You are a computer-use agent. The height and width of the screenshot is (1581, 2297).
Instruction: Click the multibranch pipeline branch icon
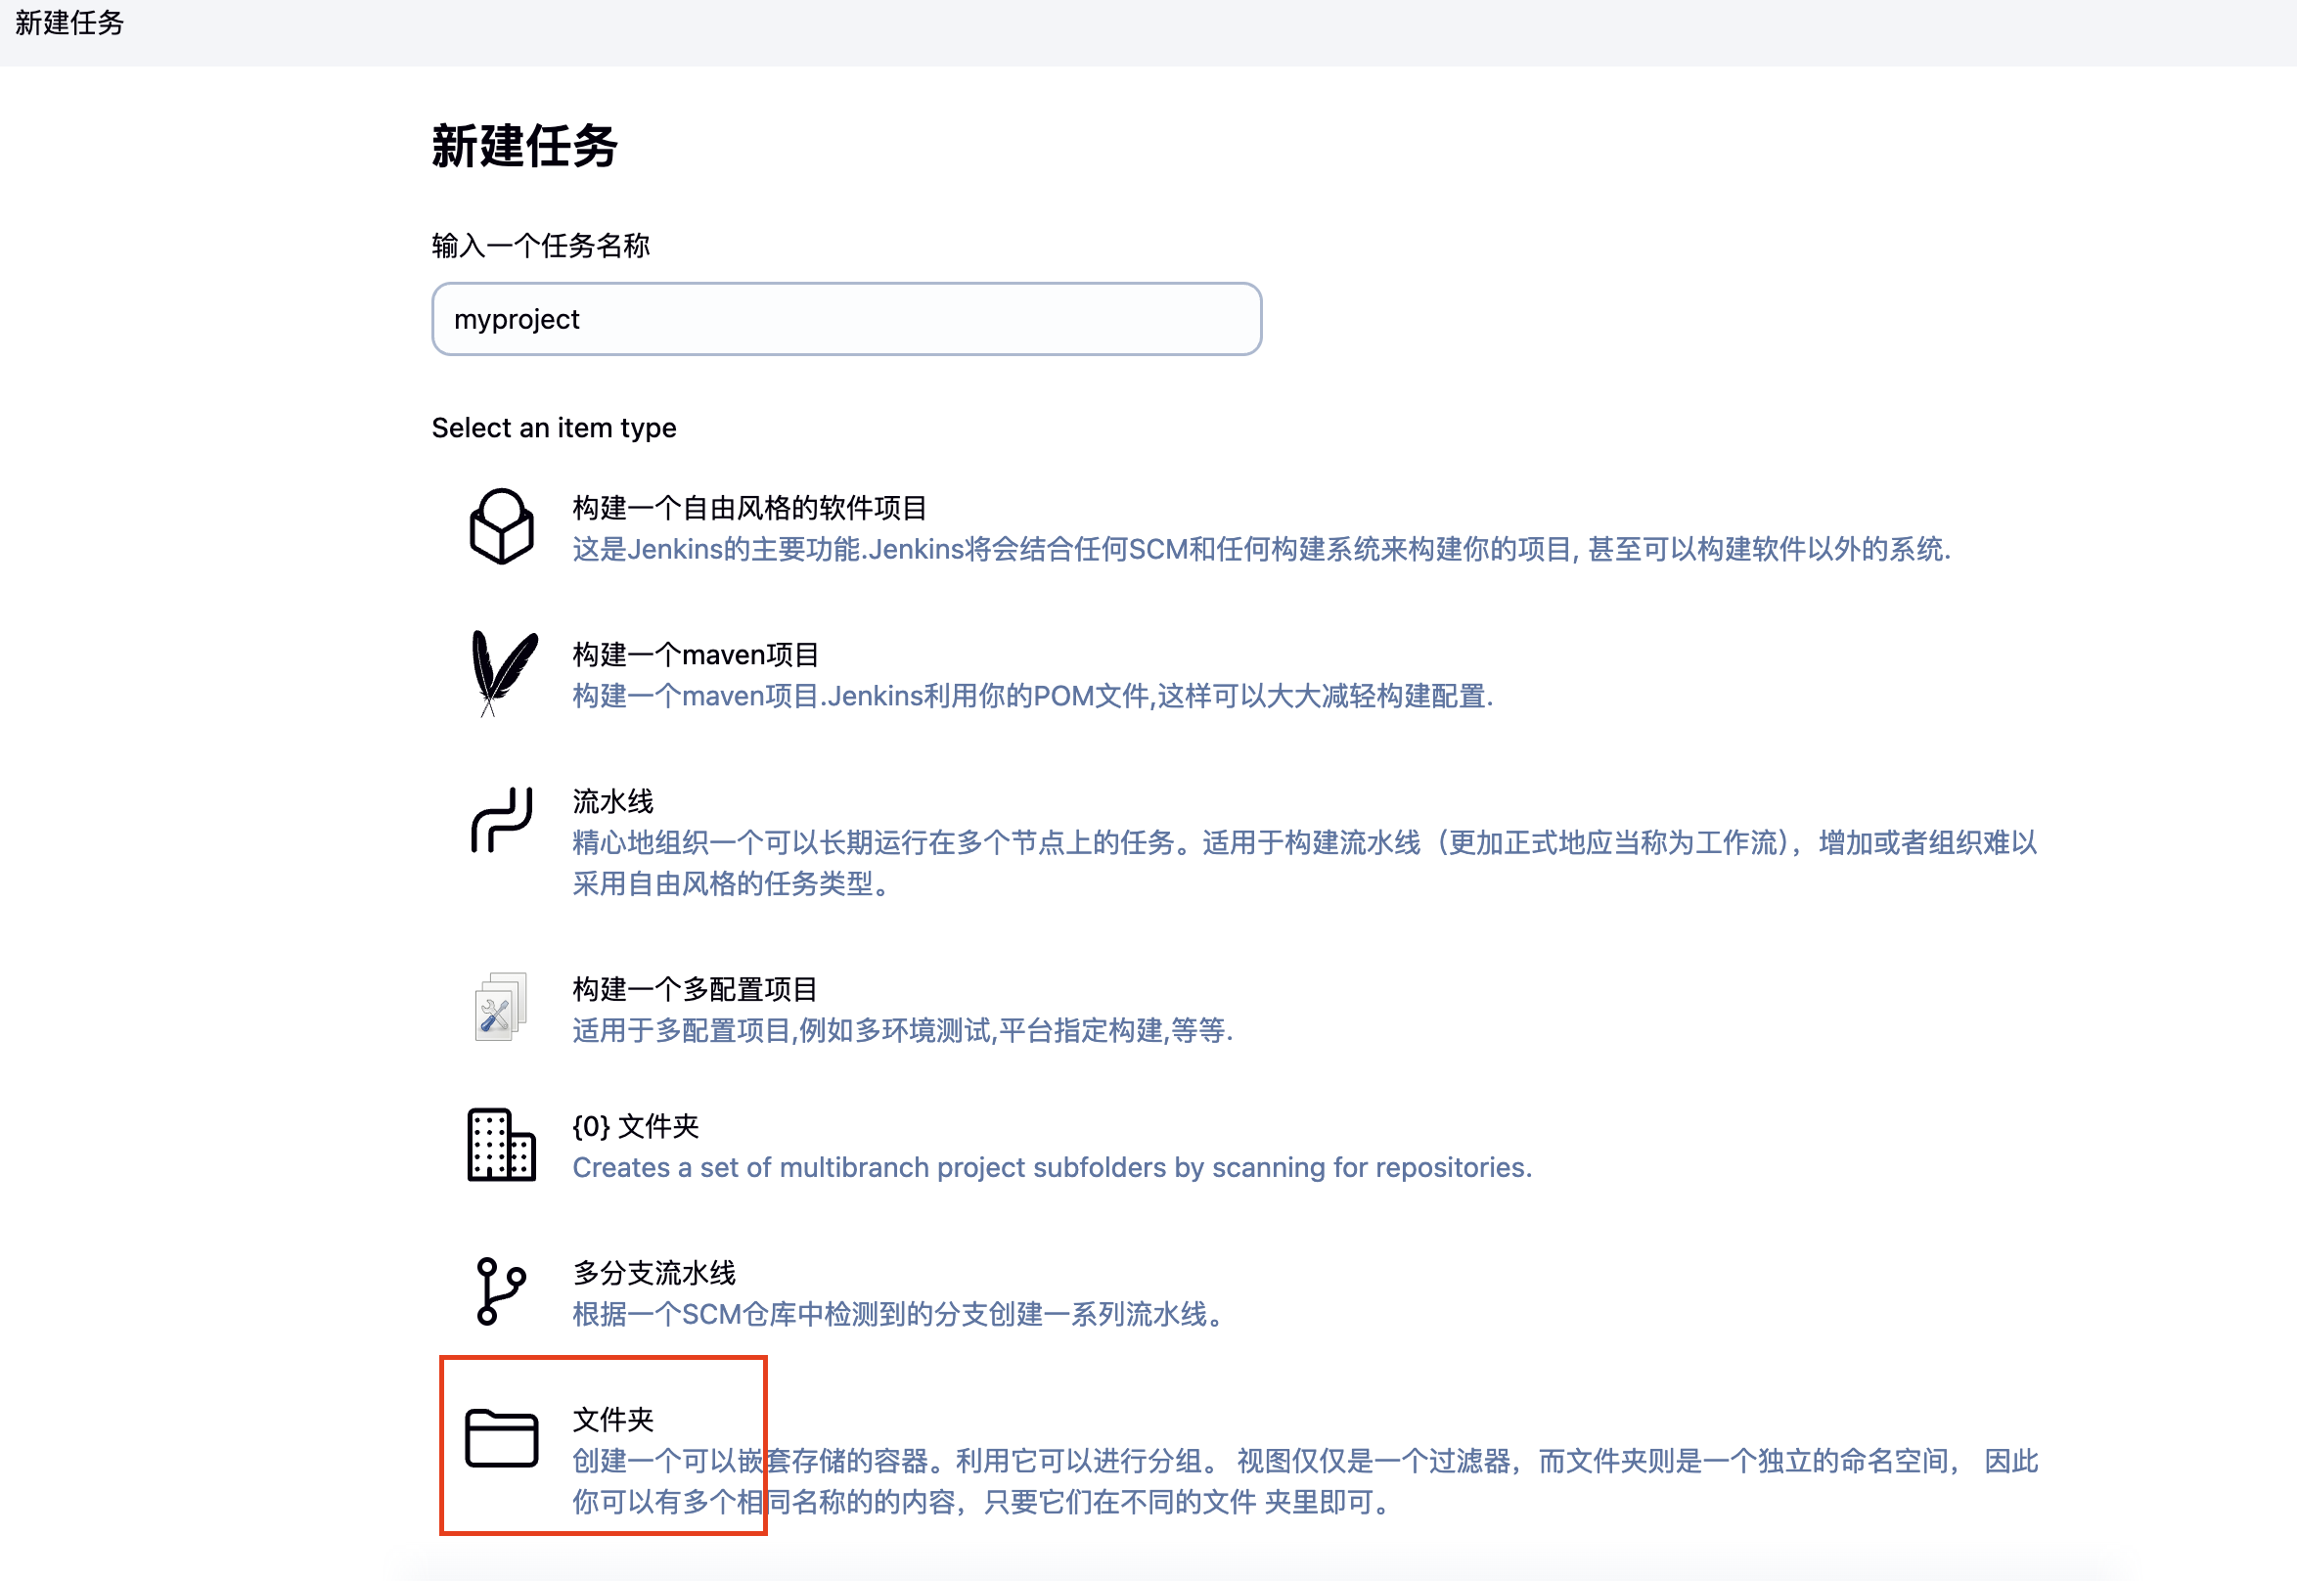(x=501, y=1290)
